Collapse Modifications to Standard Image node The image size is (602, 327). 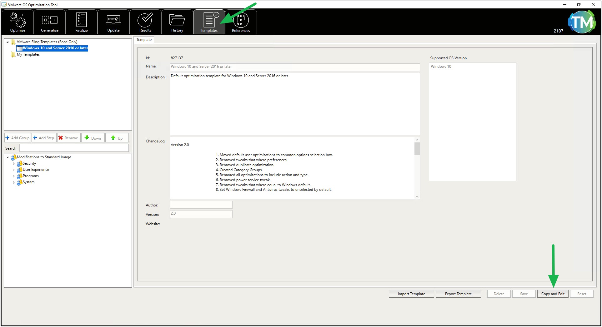8,157
